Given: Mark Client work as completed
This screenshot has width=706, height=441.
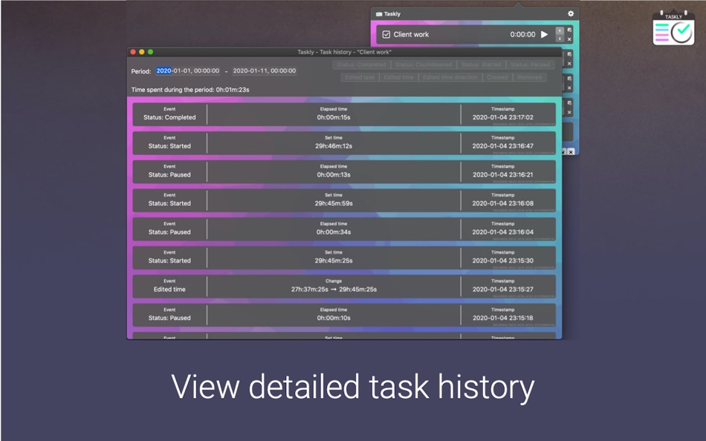Looking at the screenshot, I should (386, 34).
